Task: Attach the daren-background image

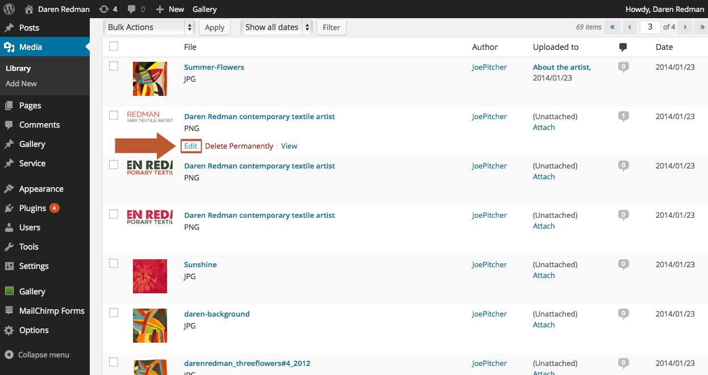Action: (544, 325)
